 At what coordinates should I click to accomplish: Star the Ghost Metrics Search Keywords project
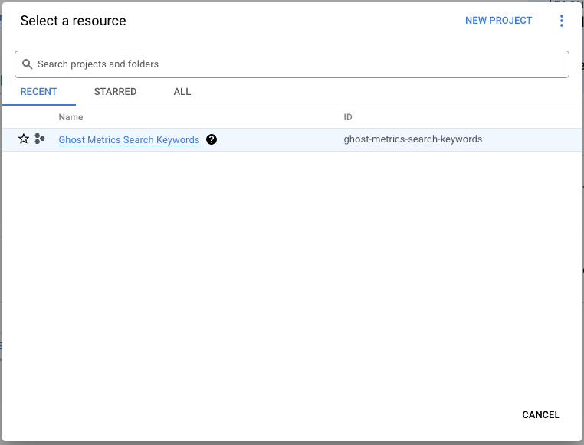pyautogui.click(x=24, y=139)
